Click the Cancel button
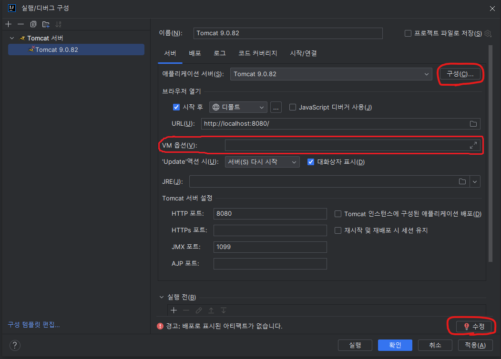This screenshot has width=501, height=359. click(435, 345)
